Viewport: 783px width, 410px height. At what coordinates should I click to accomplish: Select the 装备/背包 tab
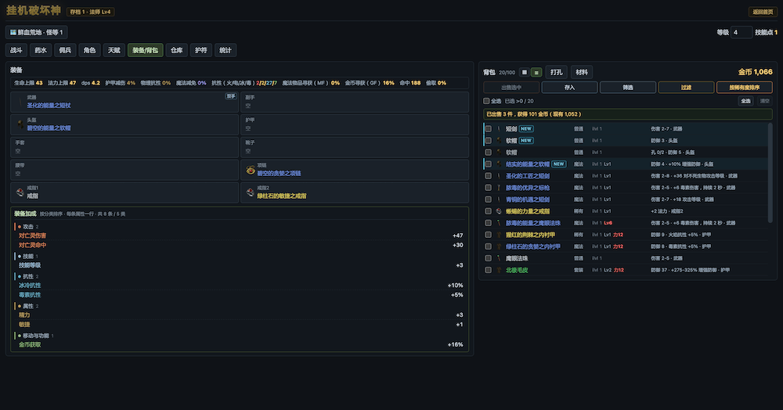click(x=146, y=50)
